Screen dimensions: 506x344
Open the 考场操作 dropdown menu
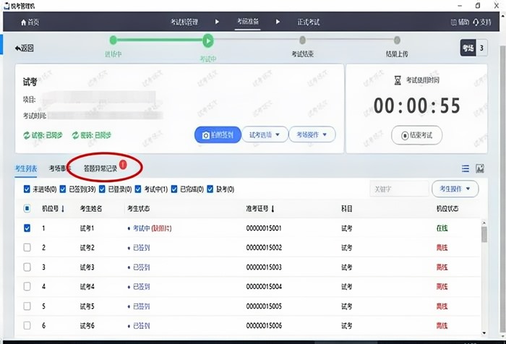(x=312, y=134)
